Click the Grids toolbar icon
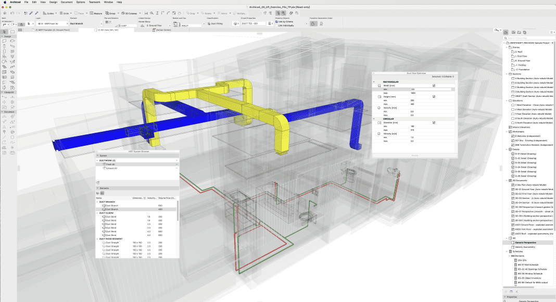556x302 pixels. tap(66, 12)
